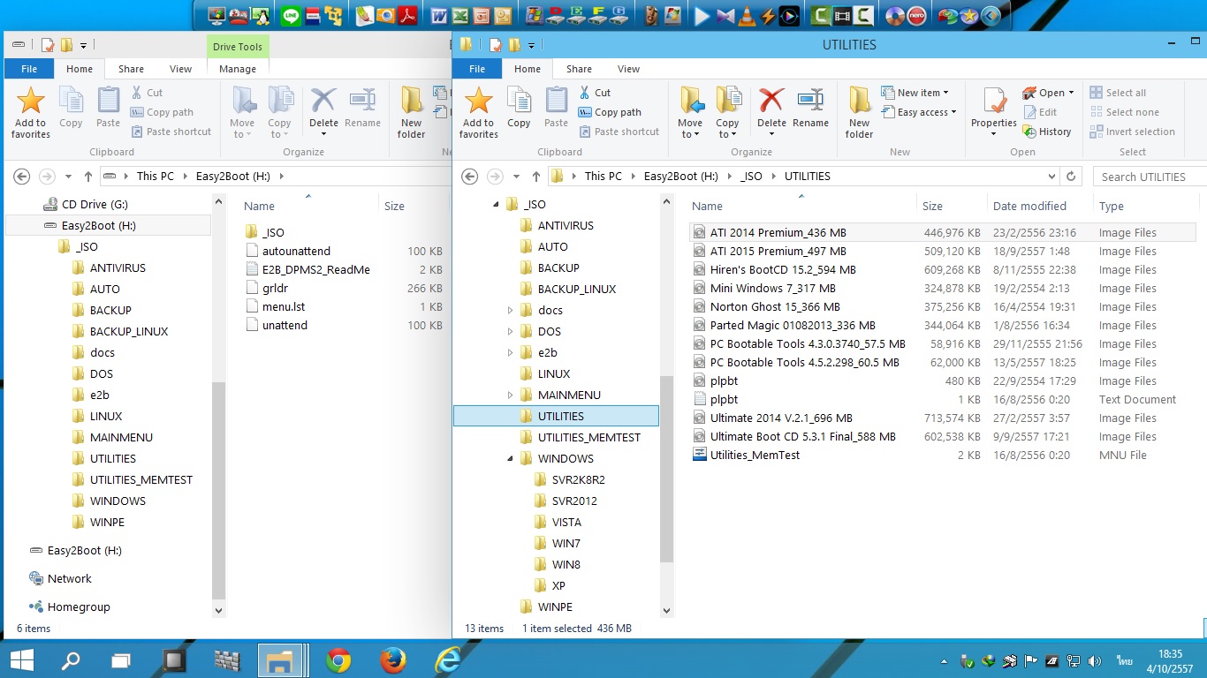1207x678 pixels.
Task: Refresh the UTILITIES folder view
Action: point(1071,176)
